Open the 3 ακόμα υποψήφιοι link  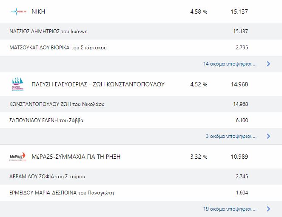pos(231,136)
